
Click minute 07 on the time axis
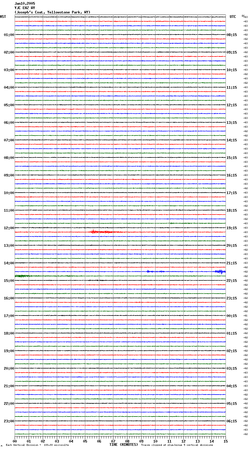tap(113, 441)
